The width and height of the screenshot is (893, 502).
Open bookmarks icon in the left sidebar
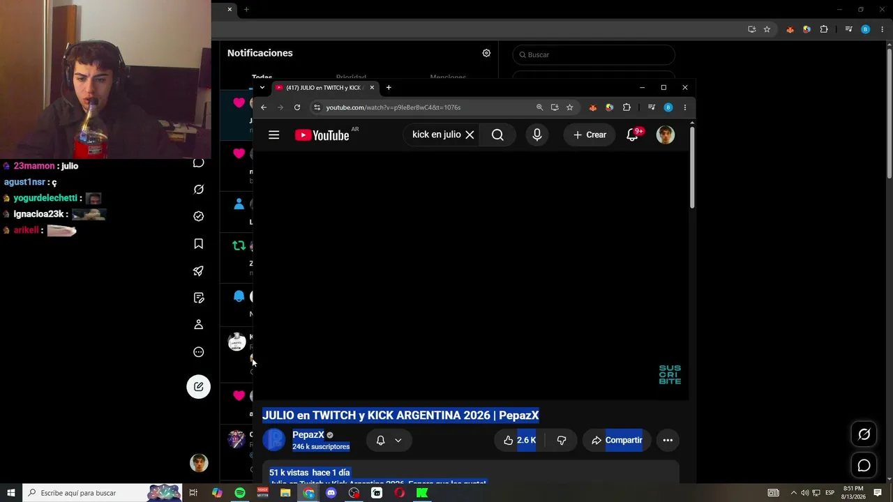[199, 243]
